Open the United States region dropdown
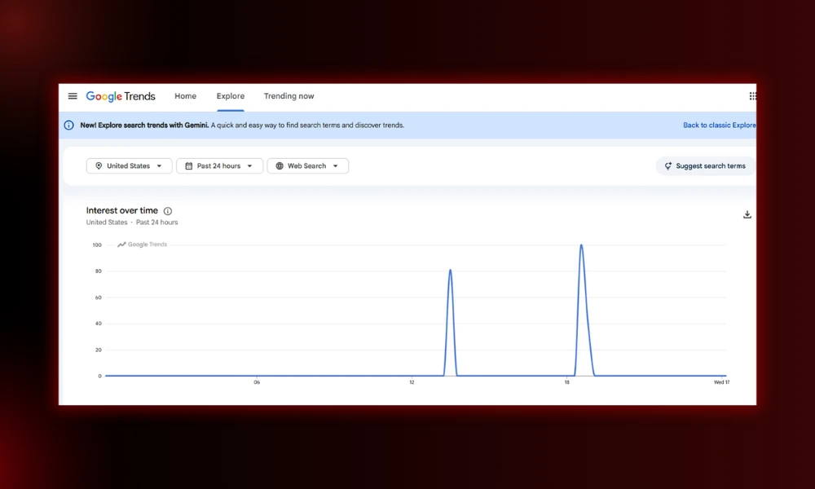 pyautogui.click(x=129, y=165)
